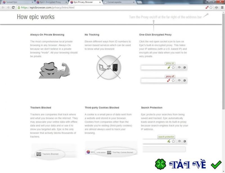Click the search box in search protection illustration
225x173 pixels.
pyautogui.click(x=164, y=149)
